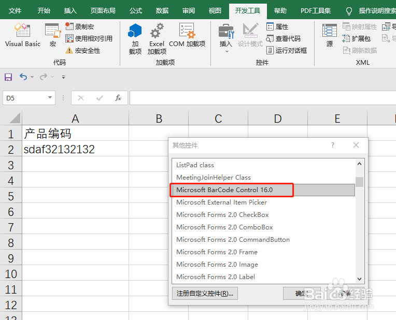Click View Code (查看代码)
The height and width of the screenshot is (320, 396).
pos(284,38)
